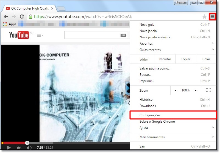Open a new tab button
Screen dimensions: 220x153
coord(61,9)
